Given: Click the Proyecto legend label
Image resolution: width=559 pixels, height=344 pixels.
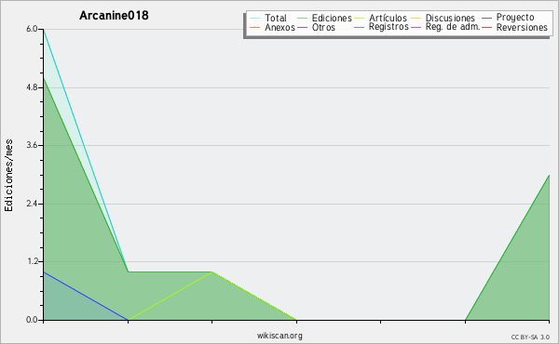Looking at the screenshot, I should pos(515,18).
